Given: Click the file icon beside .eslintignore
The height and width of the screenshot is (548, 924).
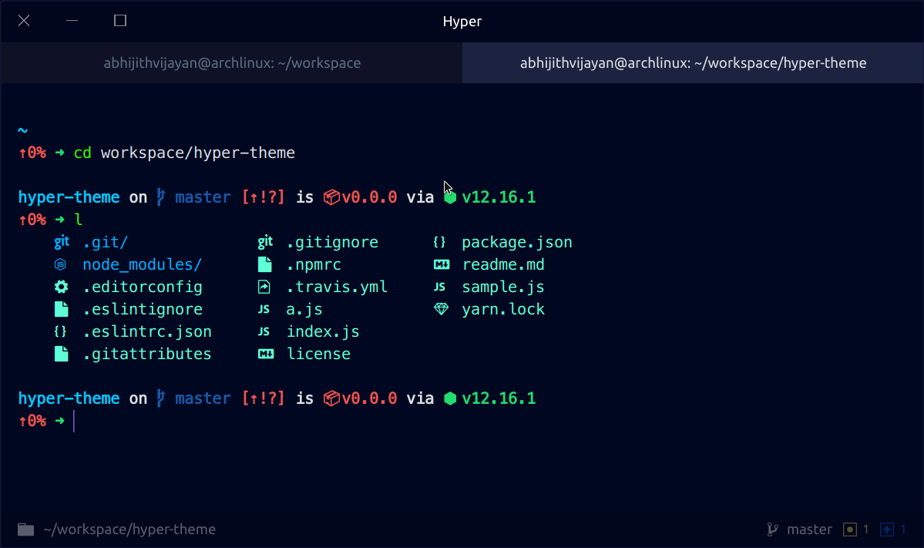Looking at the screenshot, I should tap(62, 309).
